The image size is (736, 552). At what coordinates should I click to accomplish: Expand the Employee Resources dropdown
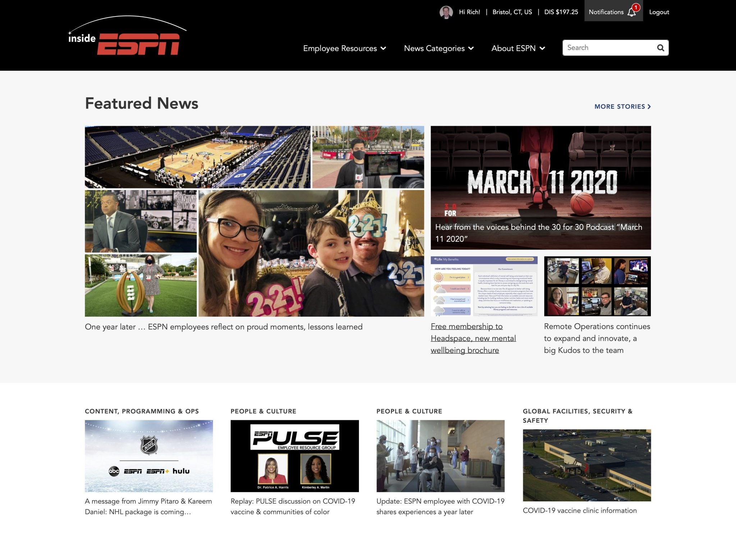pos(344,48)
